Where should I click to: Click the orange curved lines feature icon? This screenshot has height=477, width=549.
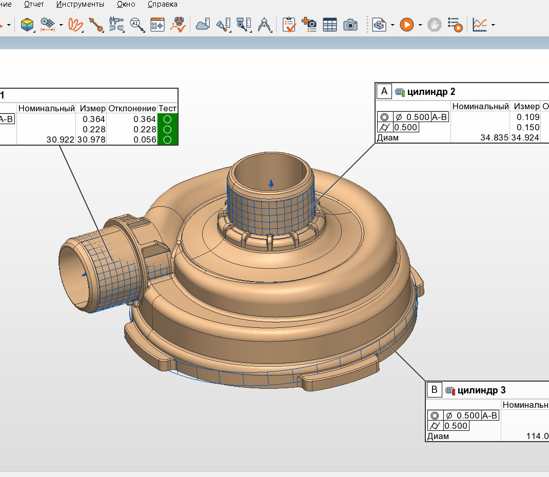click(75, 25)
